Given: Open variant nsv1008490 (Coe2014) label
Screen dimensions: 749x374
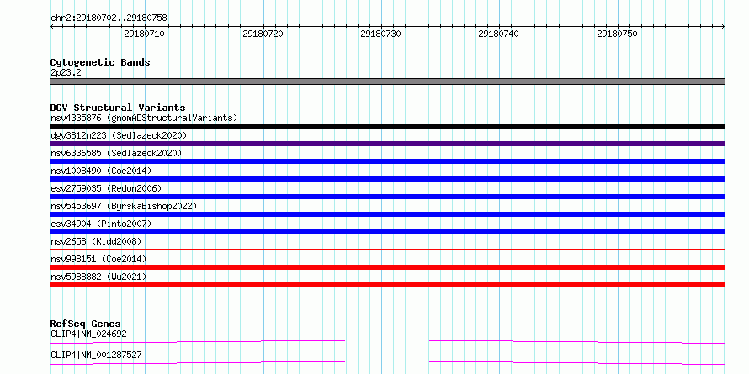Looking at the screenshot, I should click(101, 171).
